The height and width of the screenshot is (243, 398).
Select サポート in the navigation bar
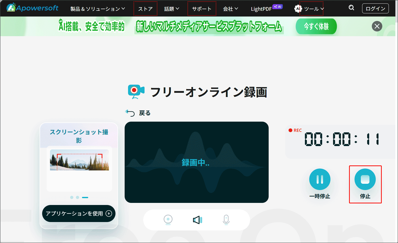pos(202,8)
